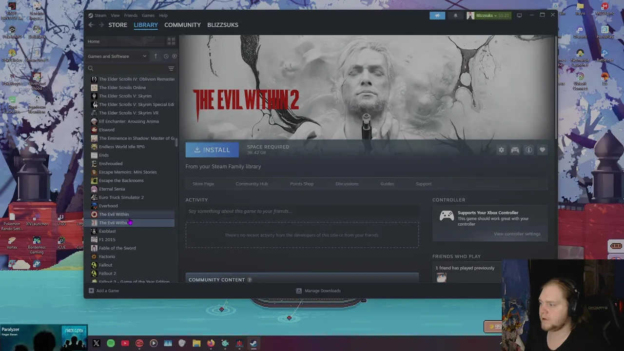Click the friend avatar under Friends Who Play
The height and width of the screenshot is (351, 624).
click(441, 277)
